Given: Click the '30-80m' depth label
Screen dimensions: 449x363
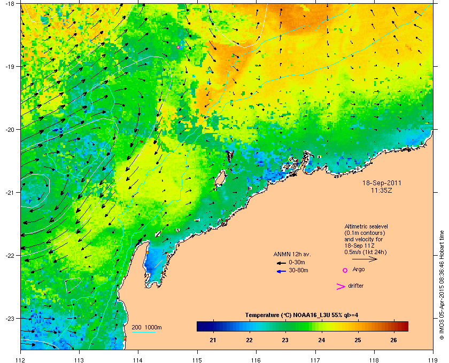Looking at the screenshot, I should (298, 270).
